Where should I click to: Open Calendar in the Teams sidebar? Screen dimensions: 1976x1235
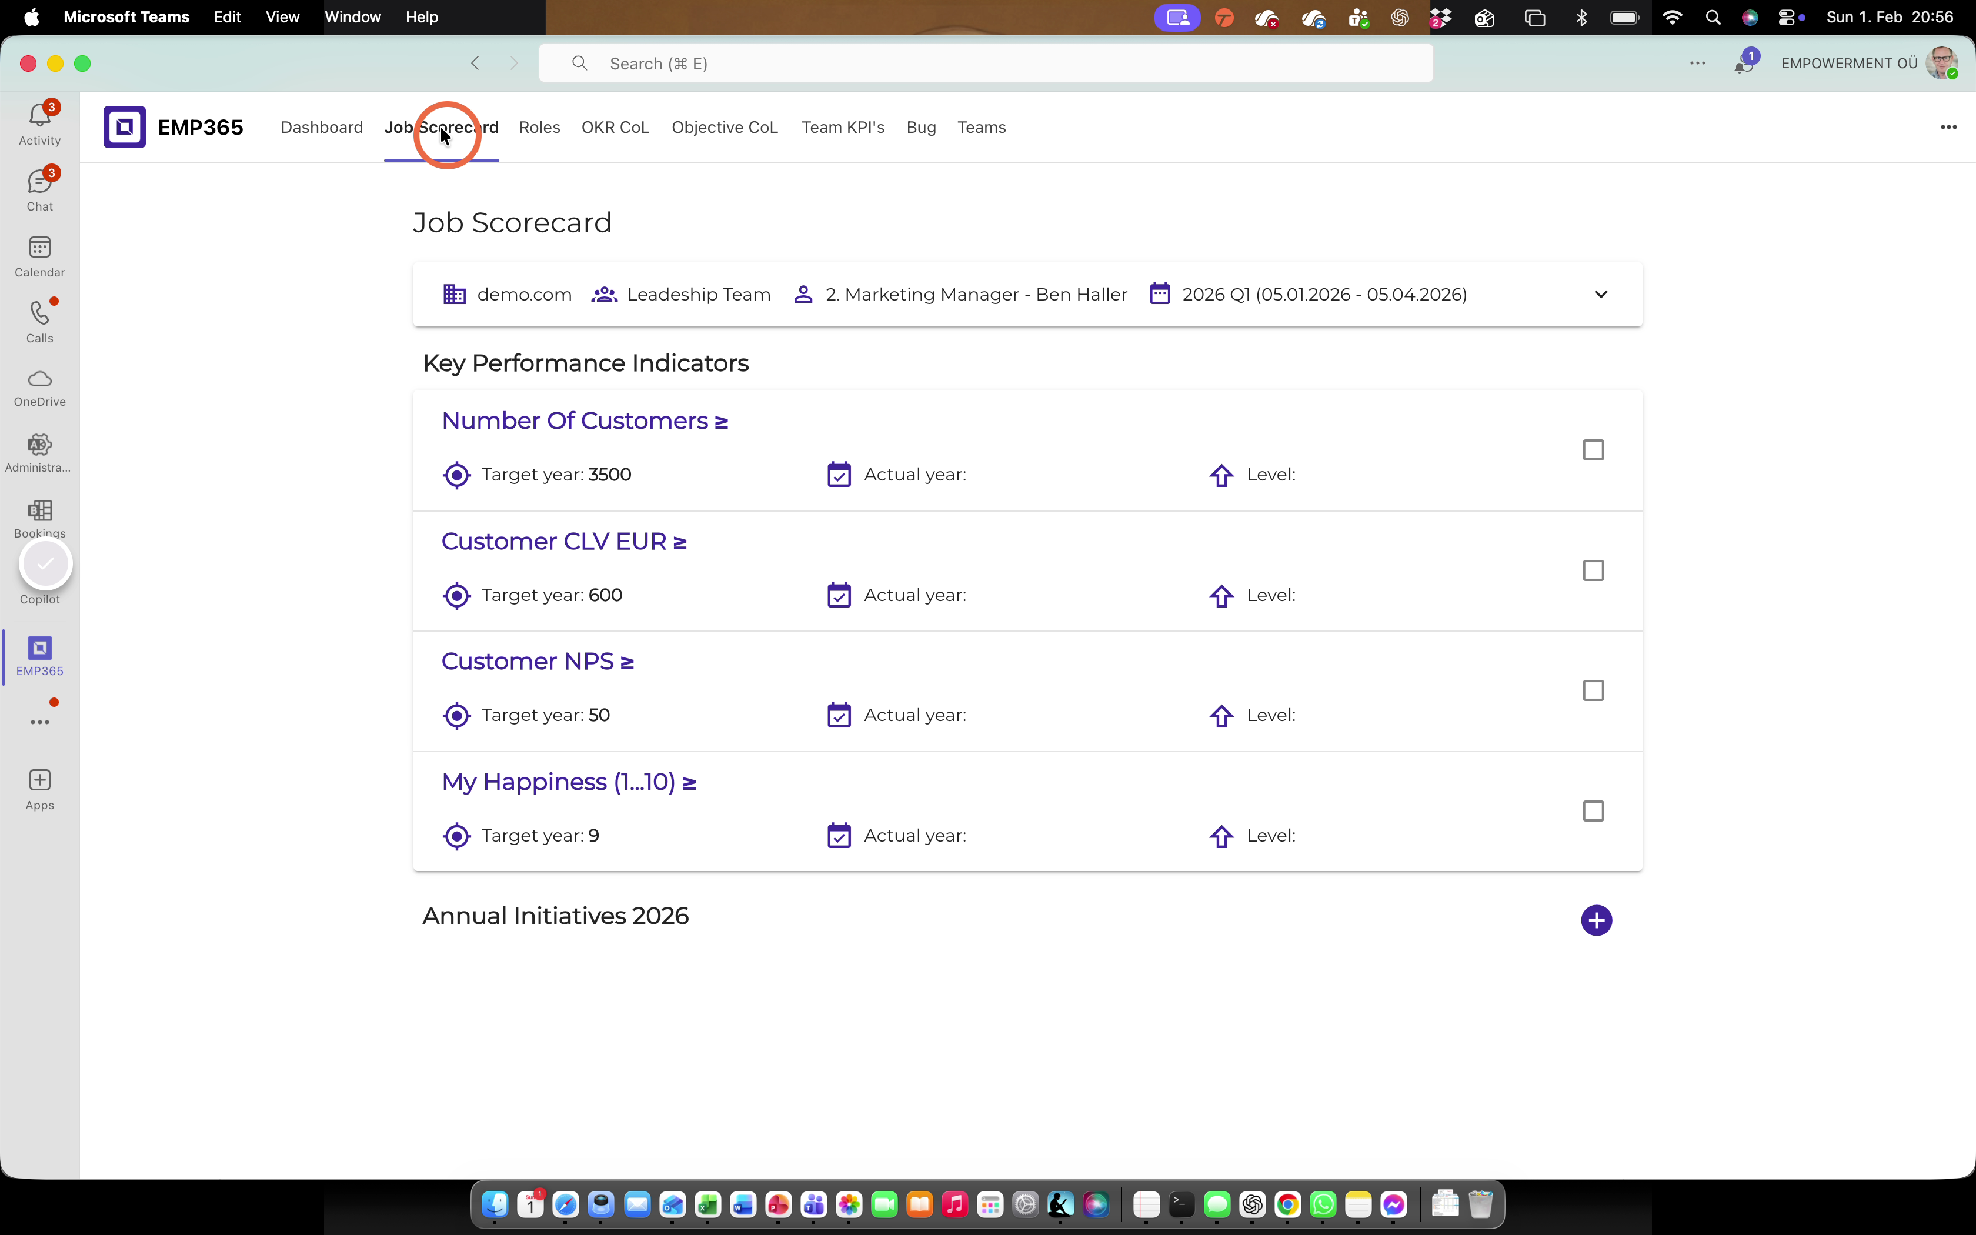click(x=39, y=256)
